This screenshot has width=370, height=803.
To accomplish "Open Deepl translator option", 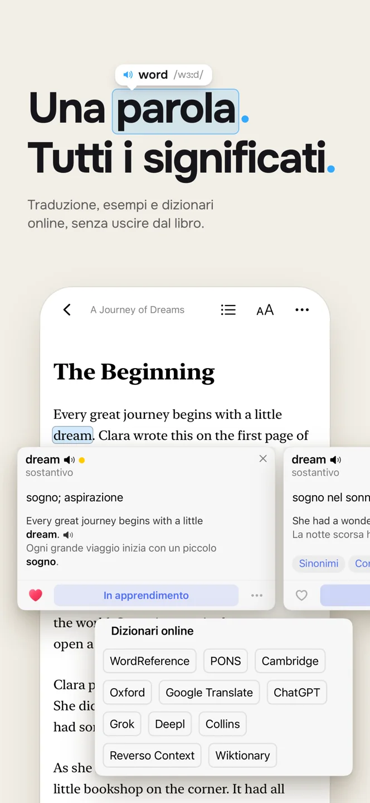I will tap(170, 724).
